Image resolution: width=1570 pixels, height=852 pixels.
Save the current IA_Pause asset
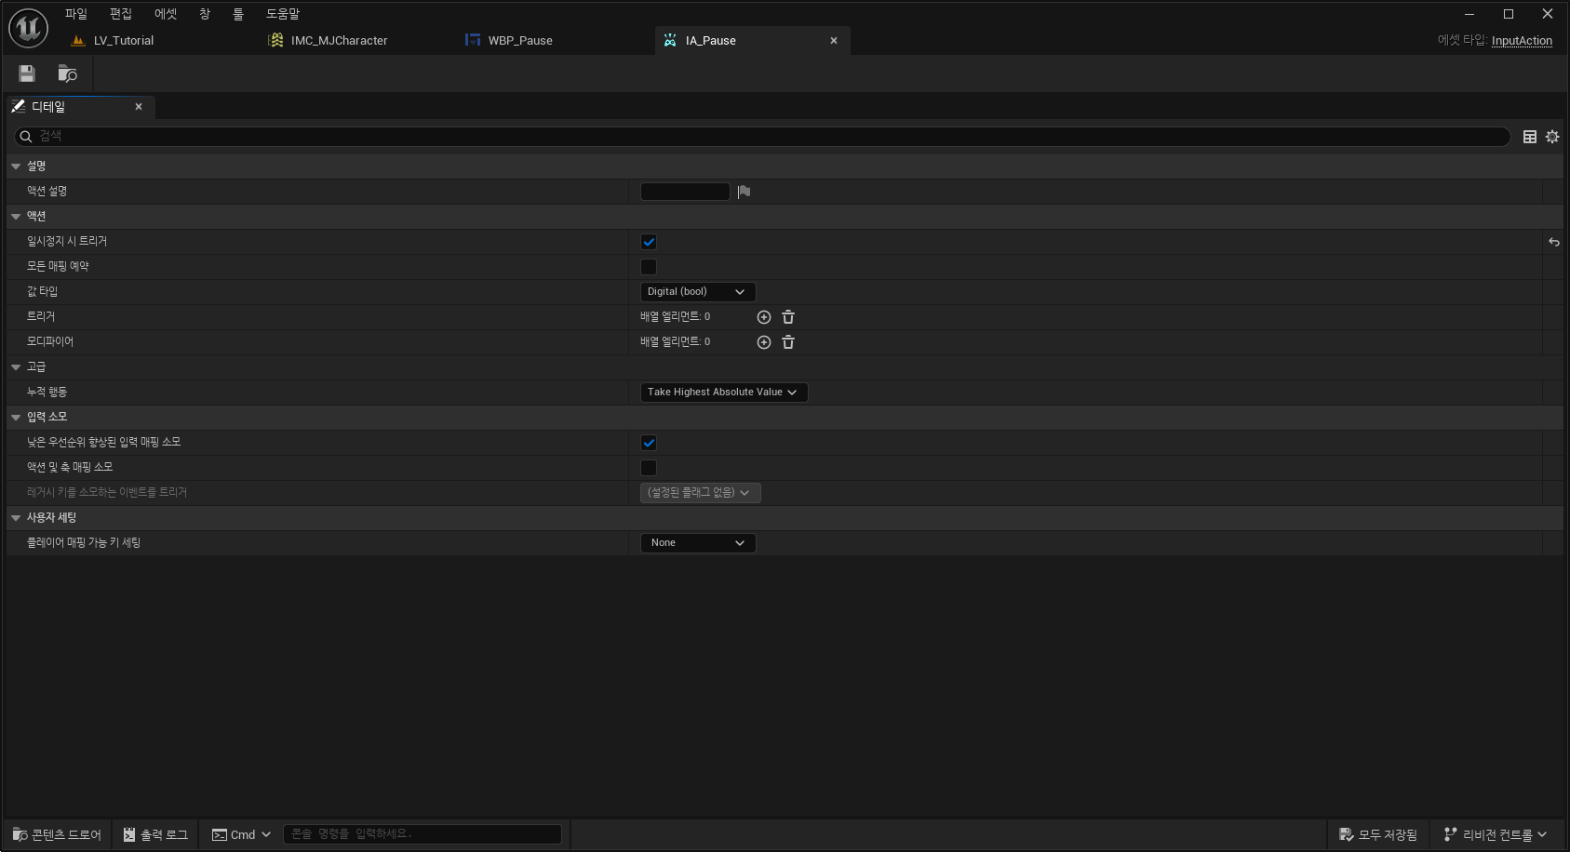[27, 73]
